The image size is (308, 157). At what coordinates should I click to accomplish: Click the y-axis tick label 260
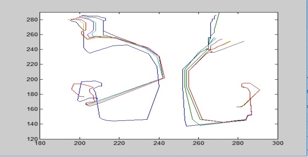(33, 35)
